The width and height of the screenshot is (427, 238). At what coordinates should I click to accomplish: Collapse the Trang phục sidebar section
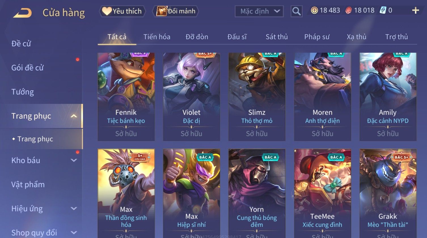[74, 116]
